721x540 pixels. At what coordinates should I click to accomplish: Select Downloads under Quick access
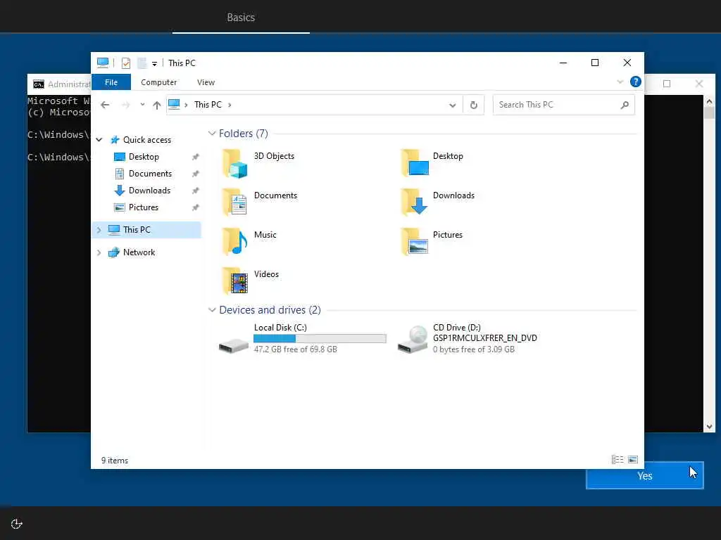pyautogui.click(x=149, y=190)
